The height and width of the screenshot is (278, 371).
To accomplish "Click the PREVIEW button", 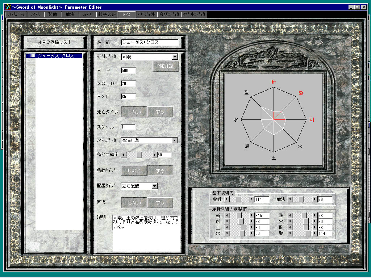I will tap(165, 66).
